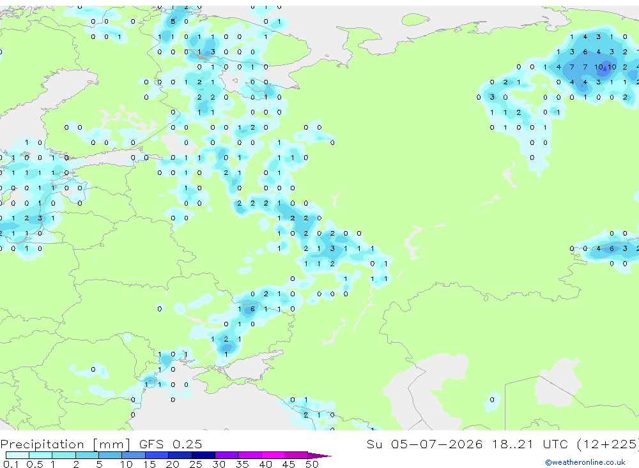Screen dimensions: 639x468
Task: Click the 10–15 mm legend swatch
Action: 134,455
